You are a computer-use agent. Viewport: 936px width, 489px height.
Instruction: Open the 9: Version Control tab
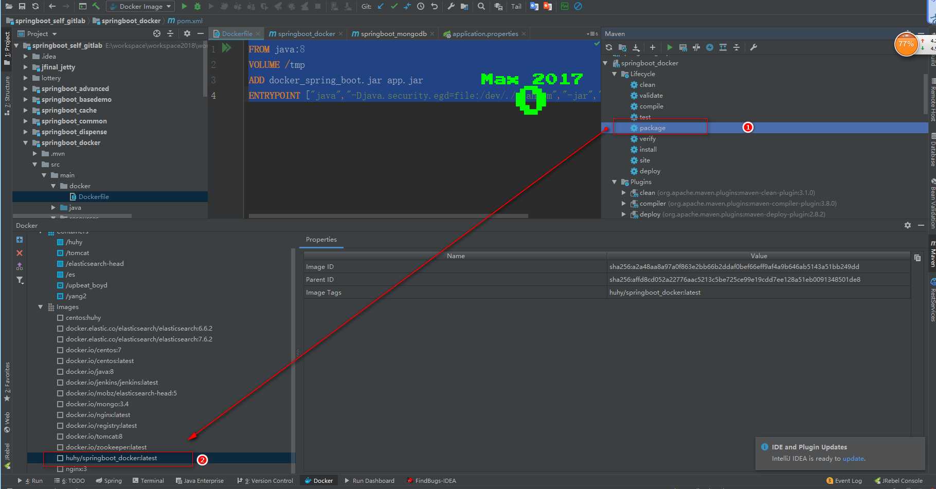(265, 481)
